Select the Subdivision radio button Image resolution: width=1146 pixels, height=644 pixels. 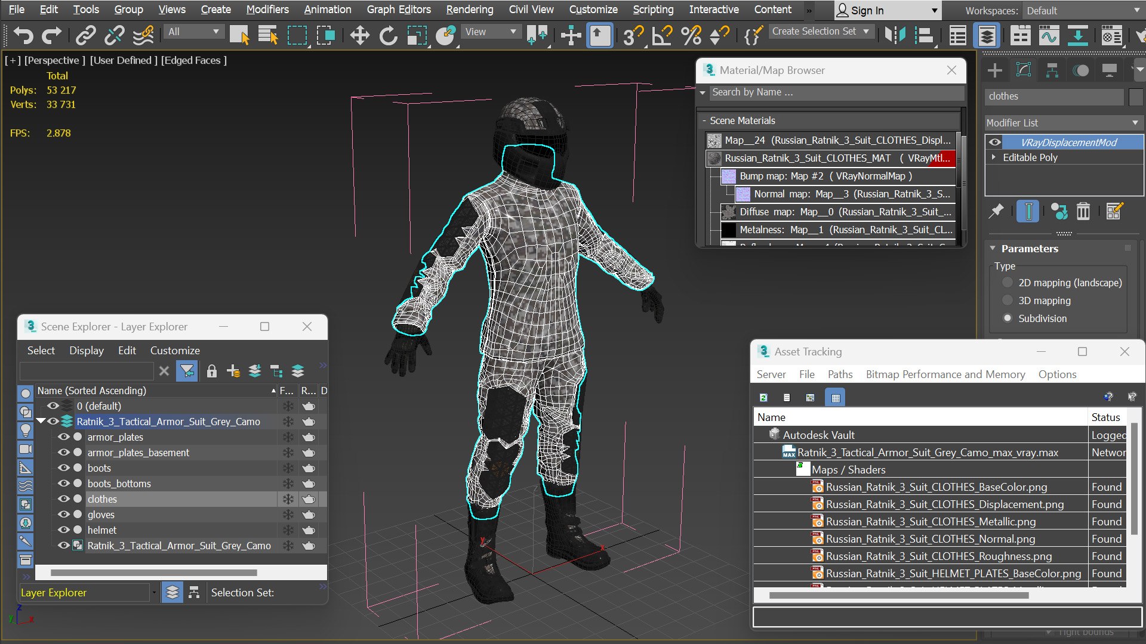pyautogui.click(x=1008, y=318)
